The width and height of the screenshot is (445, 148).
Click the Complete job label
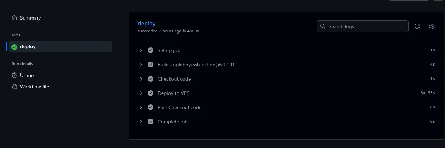pyautogui.click(x=172, y=122)
